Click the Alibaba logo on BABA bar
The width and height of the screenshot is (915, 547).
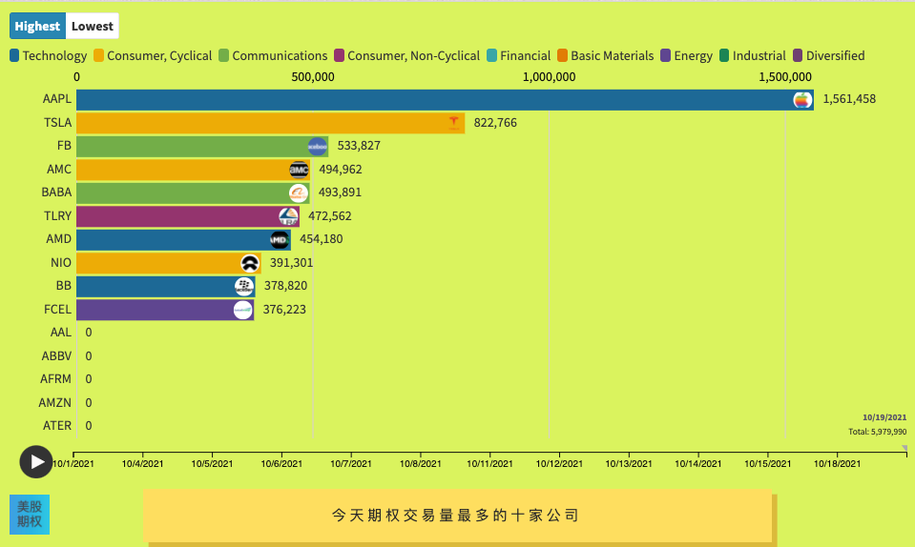pos(299,193)
